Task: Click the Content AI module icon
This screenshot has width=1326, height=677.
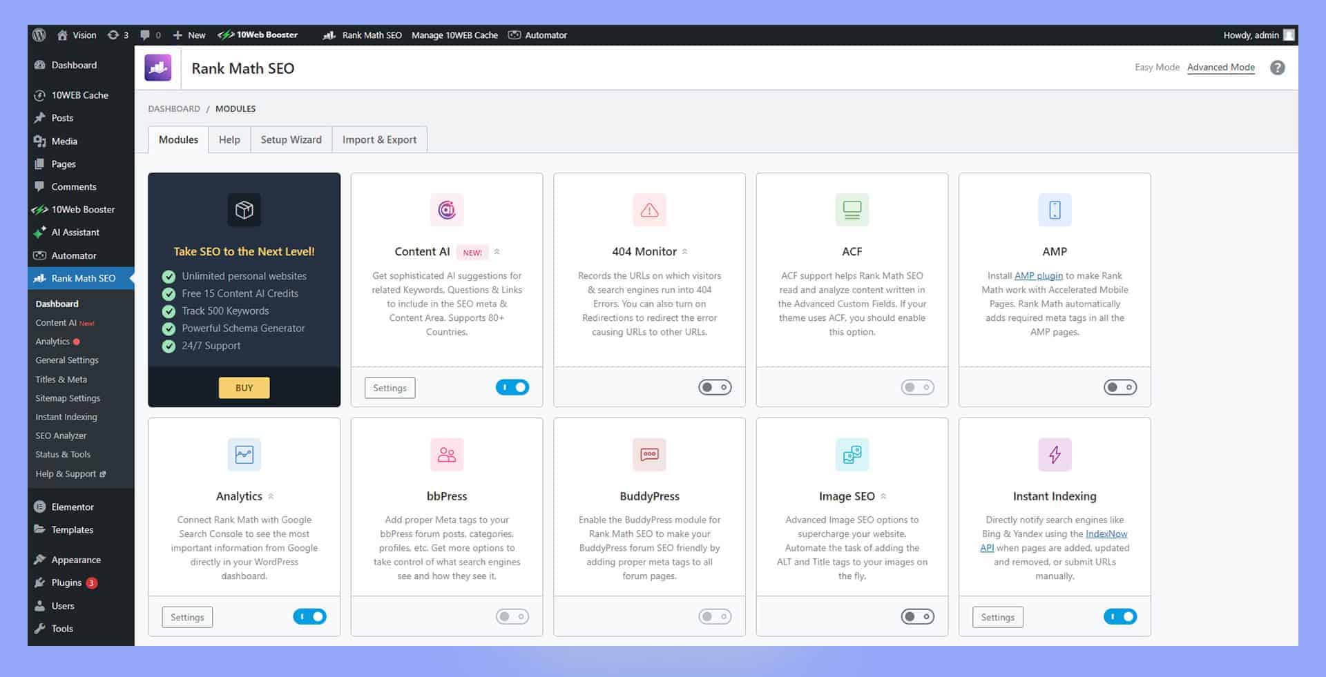Action: point(447,210)
